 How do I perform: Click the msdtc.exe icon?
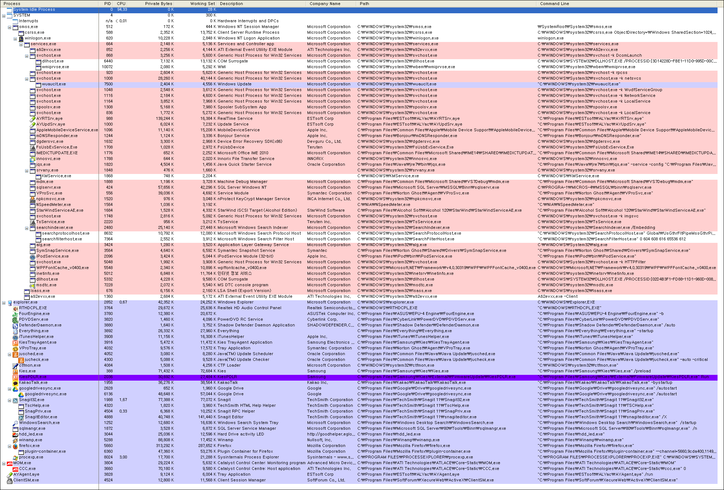click(33, 285)
